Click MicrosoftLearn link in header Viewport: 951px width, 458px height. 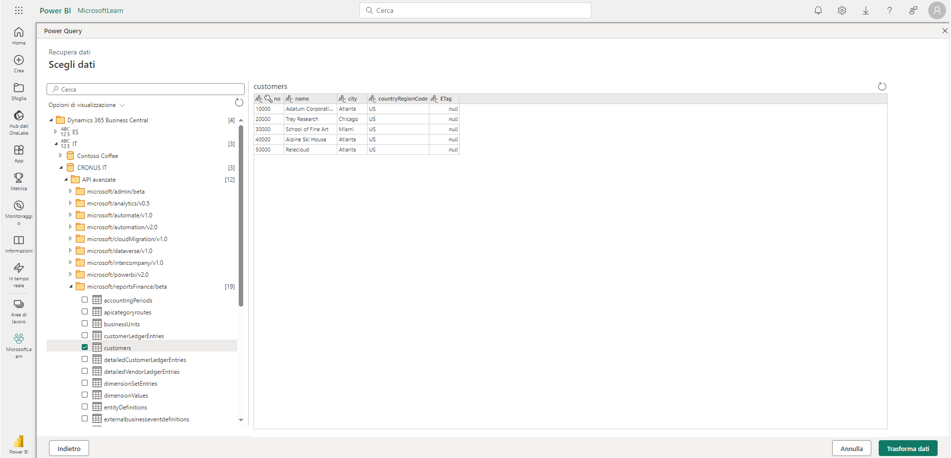click(x=101, y=10)
